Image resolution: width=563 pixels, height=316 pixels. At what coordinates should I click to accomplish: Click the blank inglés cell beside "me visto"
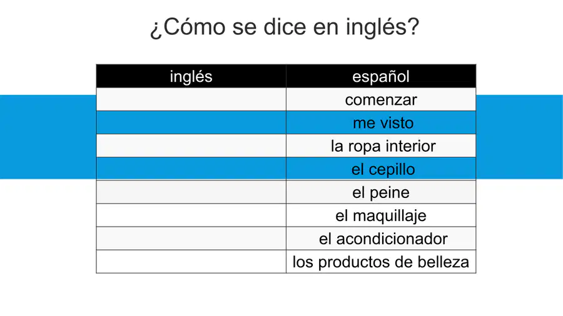pyautogui.click(x=191, y=122)
